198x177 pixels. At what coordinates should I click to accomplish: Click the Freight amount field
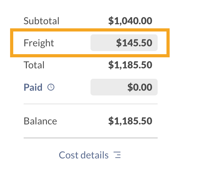(x=124, y=43)
